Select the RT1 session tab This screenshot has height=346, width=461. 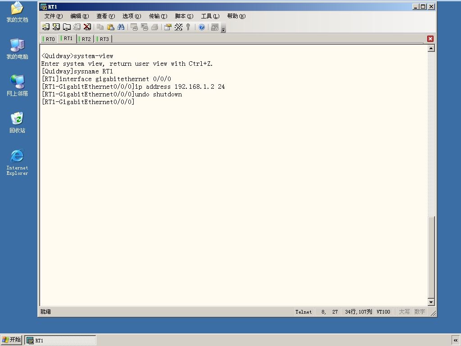pos(67,39)
